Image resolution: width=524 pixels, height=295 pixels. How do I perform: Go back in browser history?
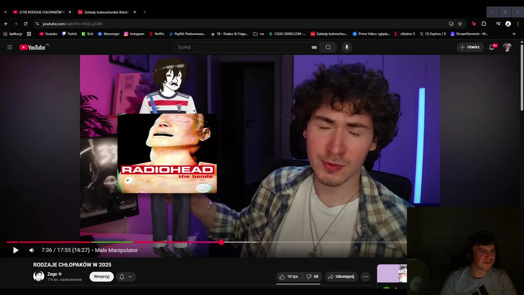(6, 24)
